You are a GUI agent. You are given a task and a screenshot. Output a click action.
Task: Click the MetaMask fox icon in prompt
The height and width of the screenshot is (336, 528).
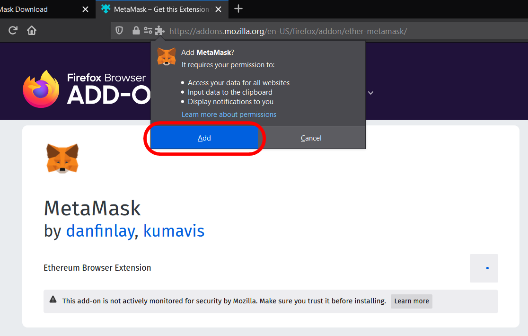(x=167, y=56)
